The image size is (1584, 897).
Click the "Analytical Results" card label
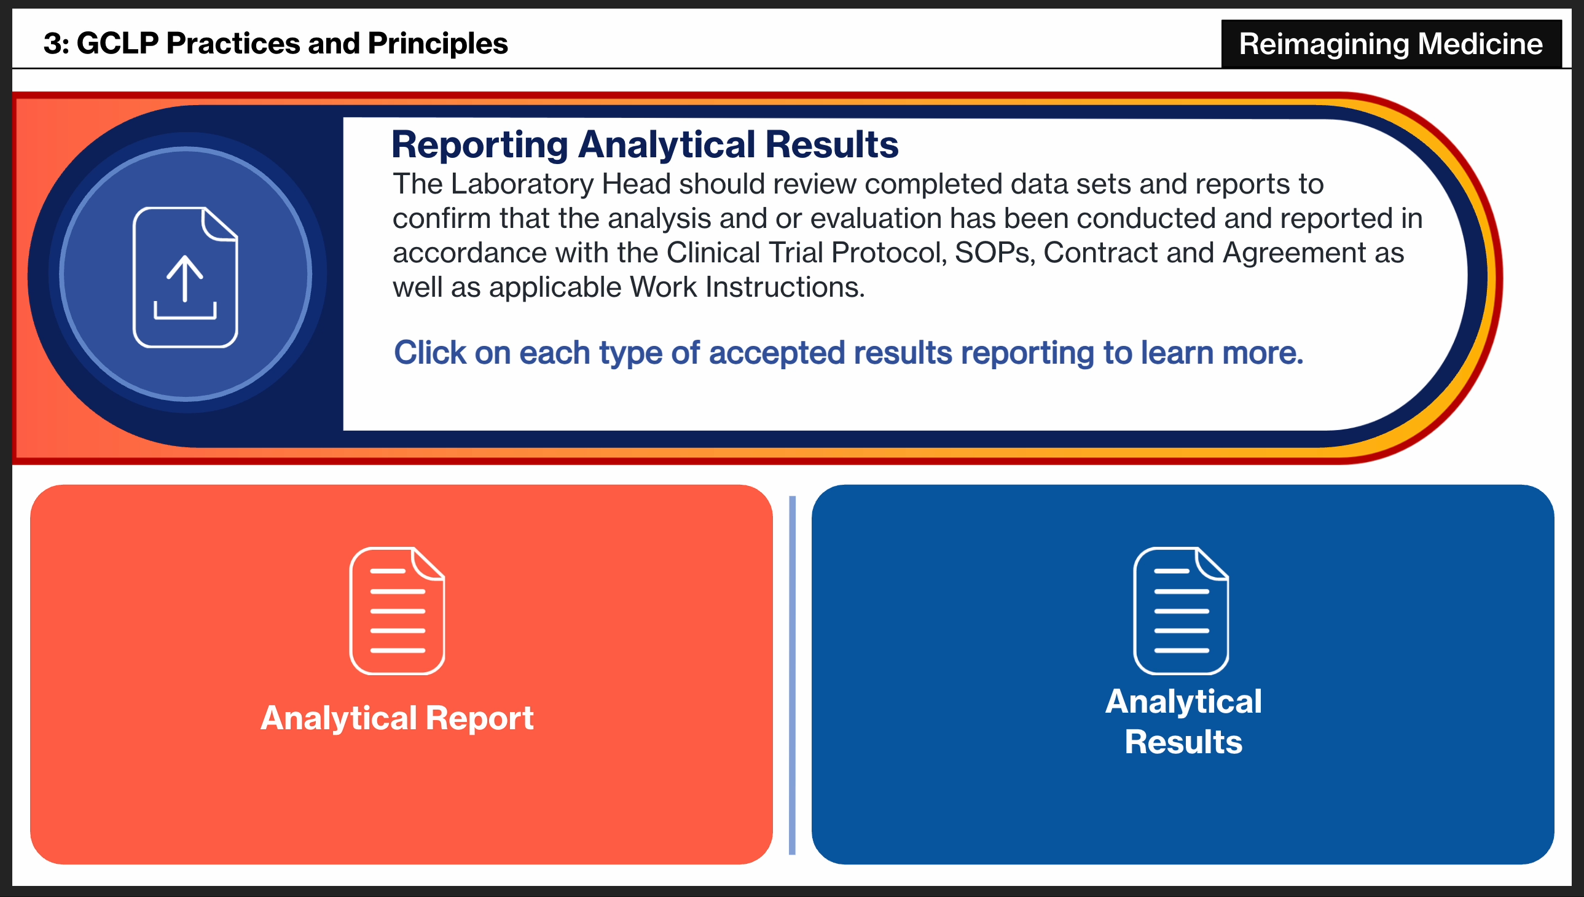(1183, 721)
